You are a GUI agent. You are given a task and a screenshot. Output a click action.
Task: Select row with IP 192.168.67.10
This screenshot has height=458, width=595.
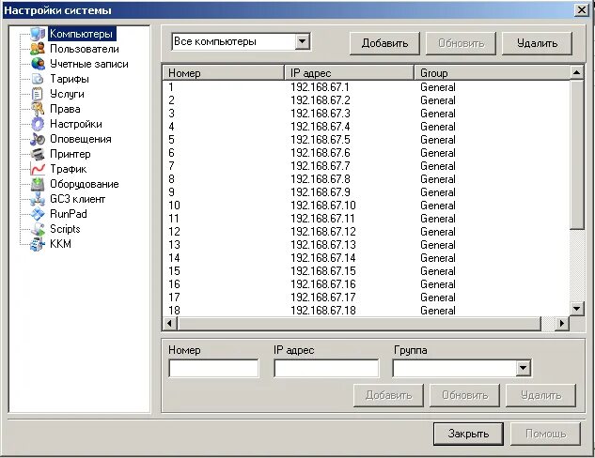[x=367, y=206]
